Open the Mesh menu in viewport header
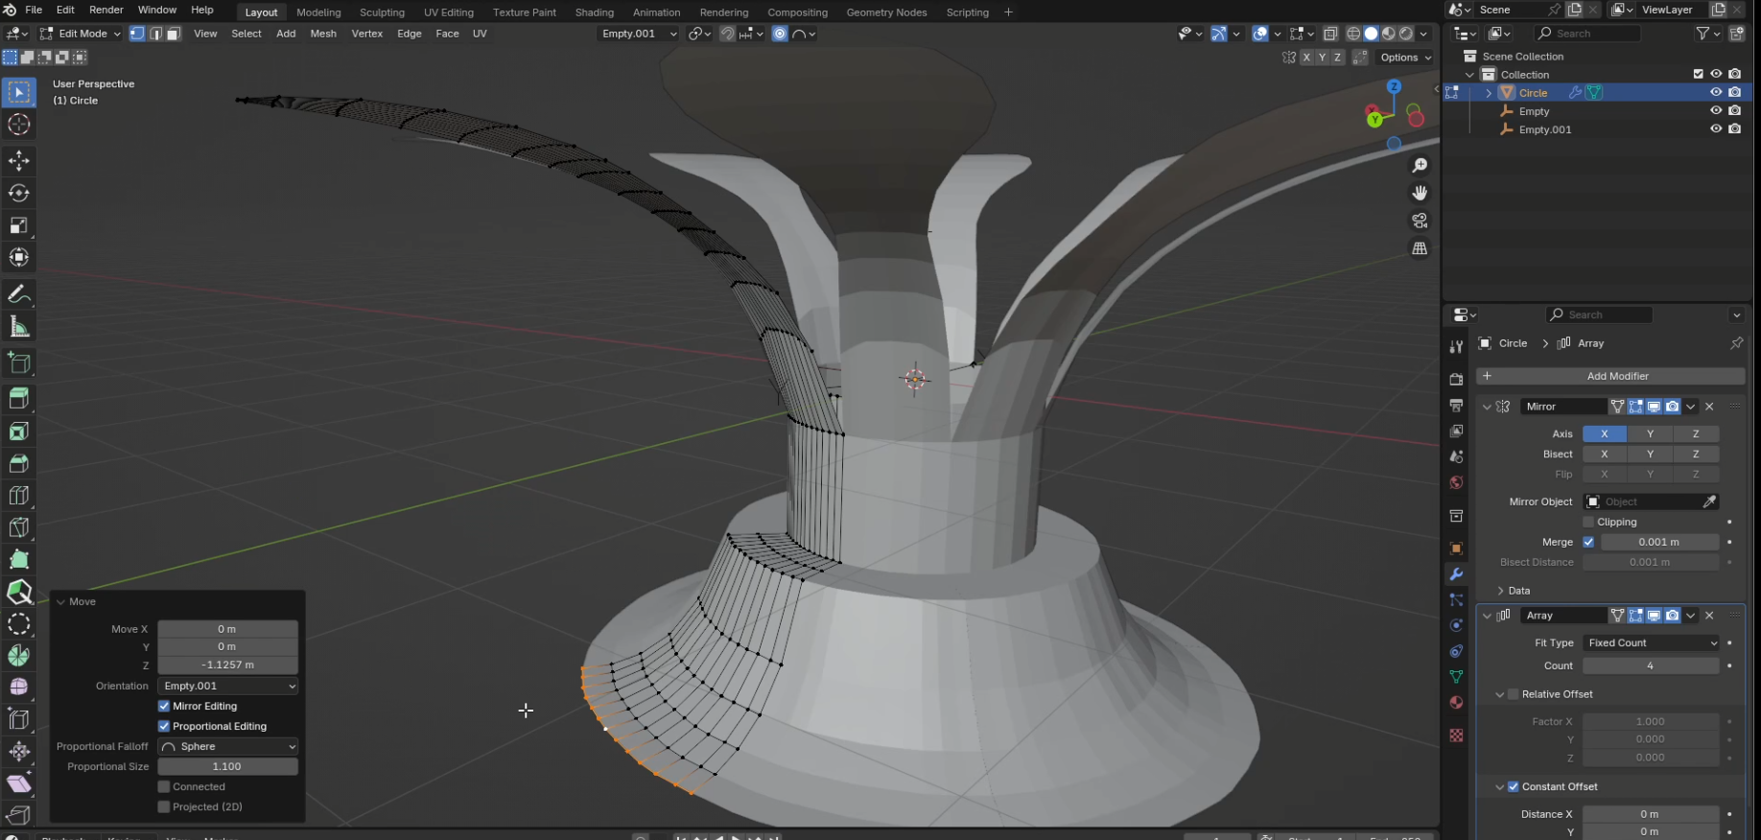 click(323, 34)
